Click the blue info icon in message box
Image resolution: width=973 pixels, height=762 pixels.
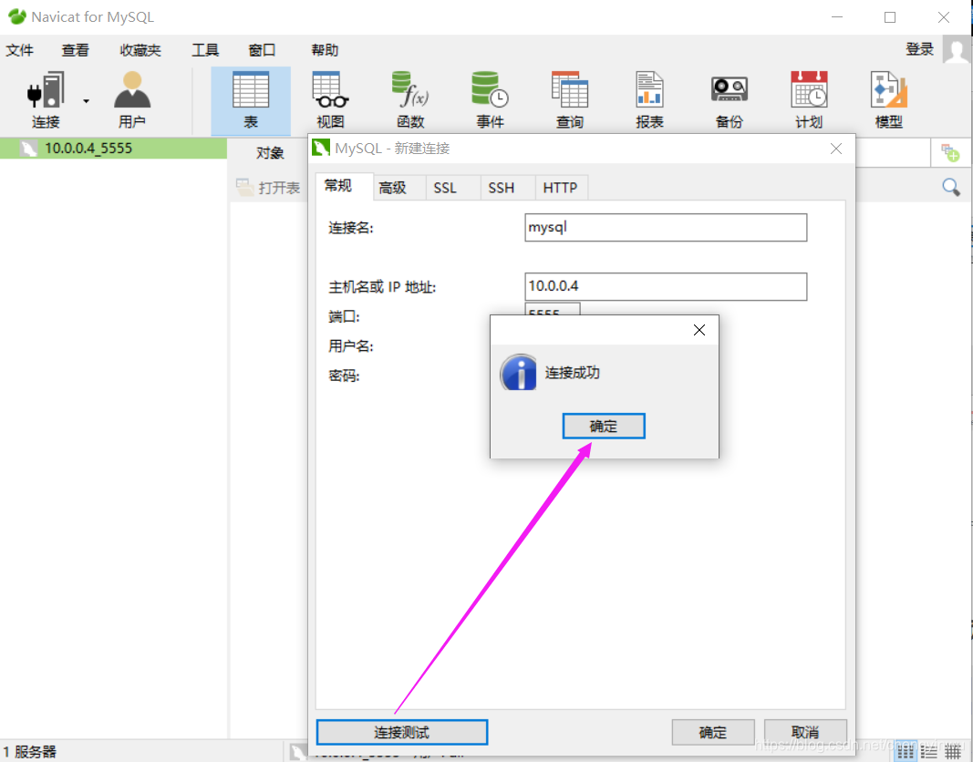518,372
